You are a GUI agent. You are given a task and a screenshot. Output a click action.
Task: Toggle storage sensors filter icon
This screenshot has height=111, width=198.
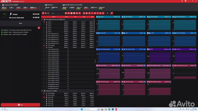(x=74, y=13)
